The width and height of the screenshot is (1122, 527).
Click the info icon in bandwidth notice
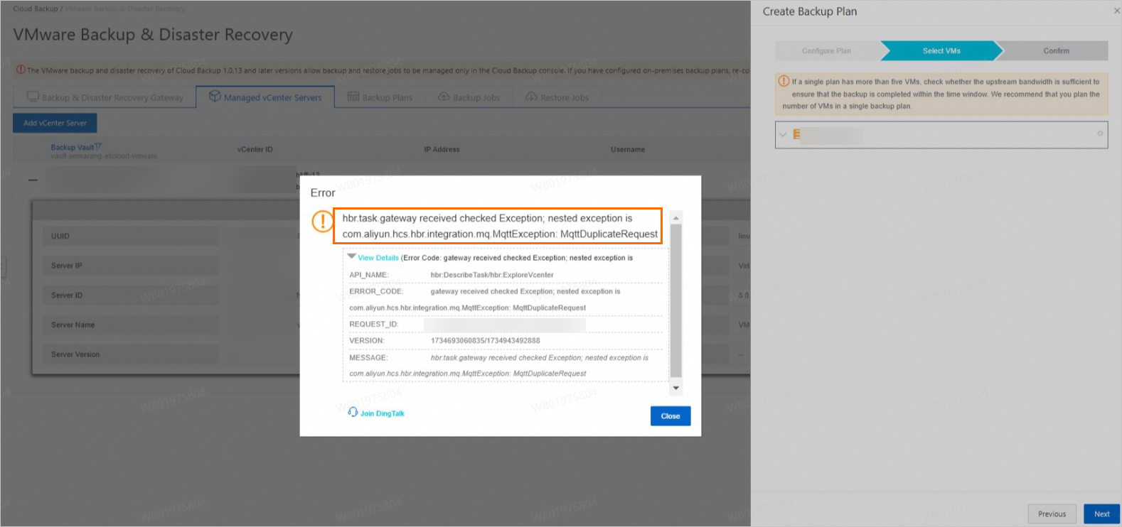(784, 82)
